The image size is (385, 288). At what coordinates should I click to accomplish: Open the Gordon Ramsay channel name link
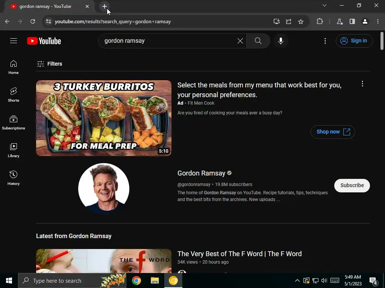point(202,173)
